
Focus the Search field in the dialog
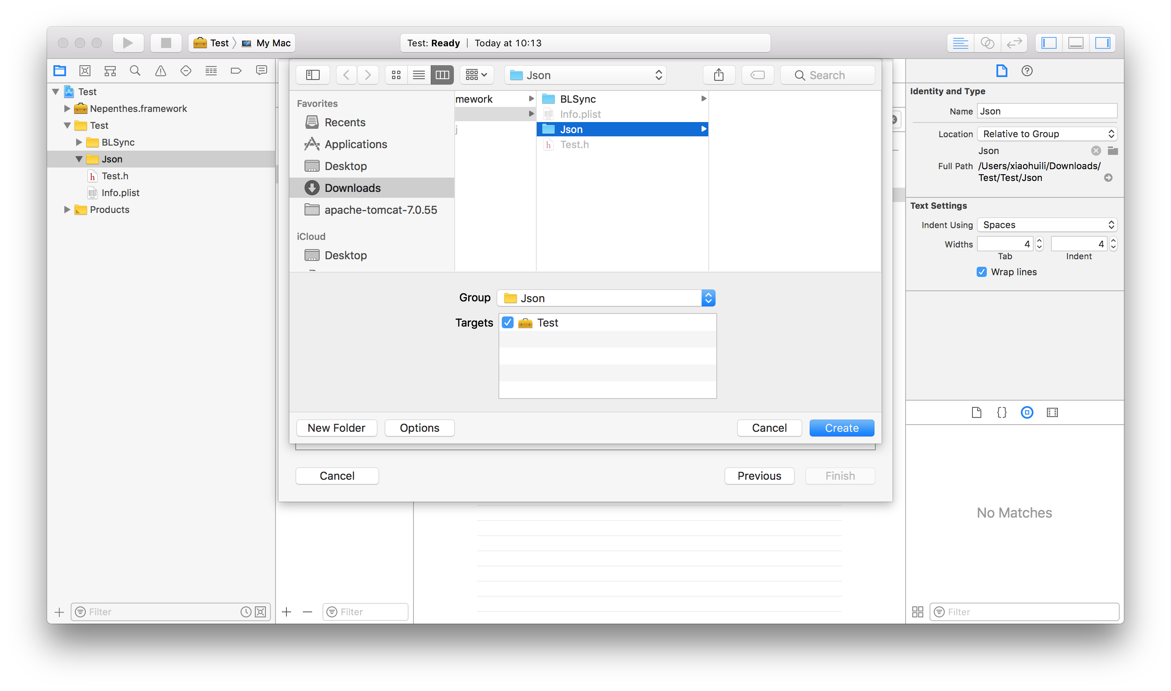[827, 75]
